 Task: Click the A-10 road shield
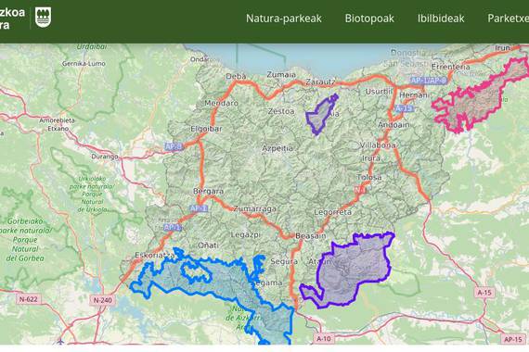coord(324,338)
